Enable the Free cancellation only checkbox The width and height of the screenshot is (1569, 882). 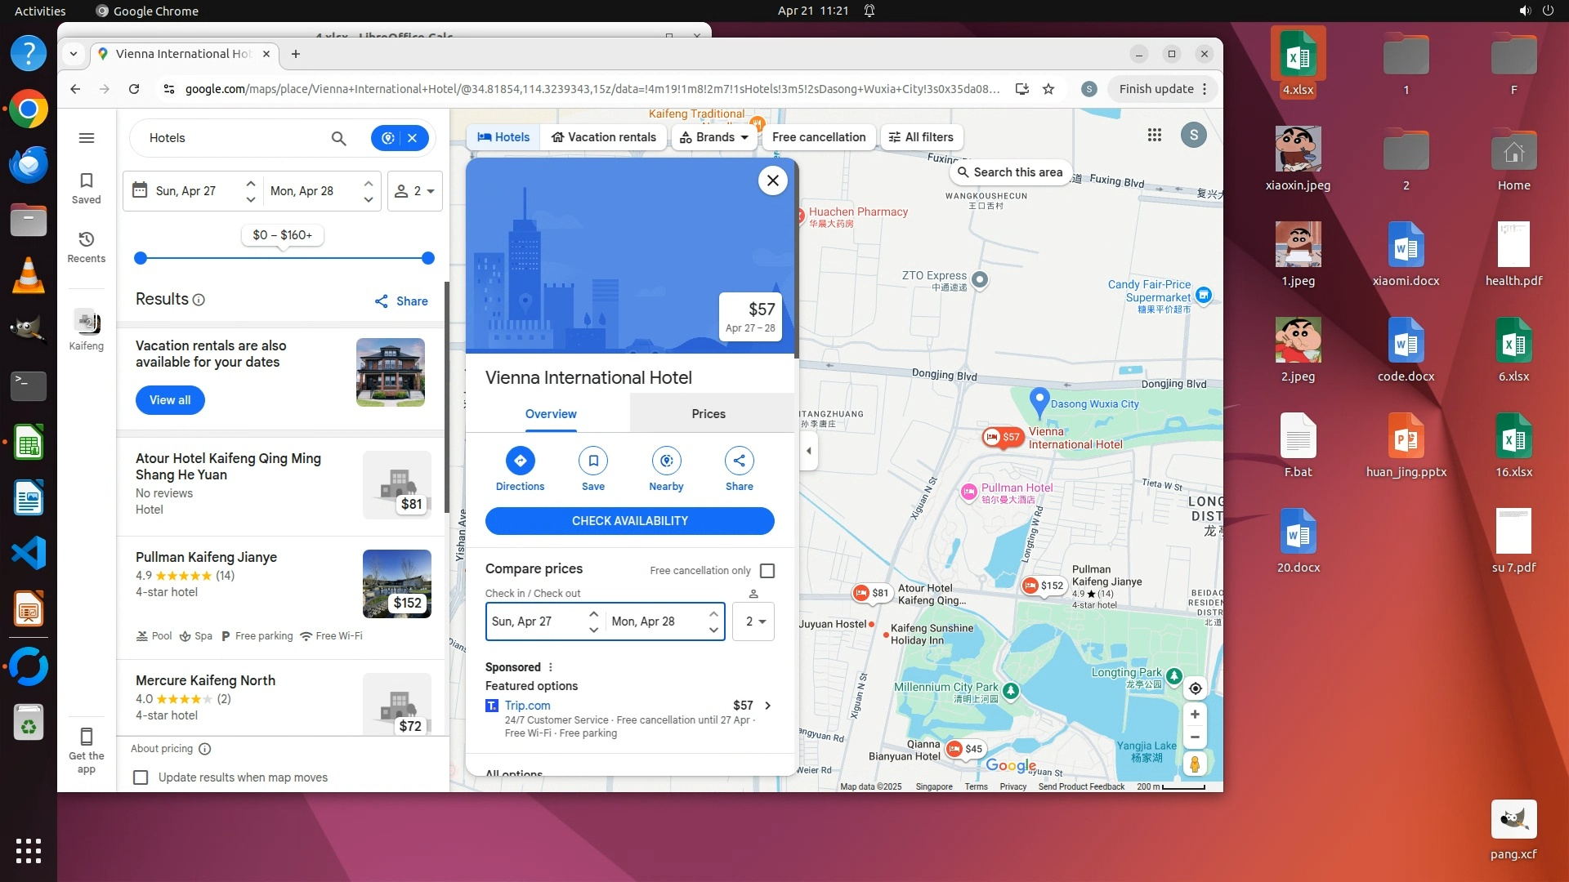767,571
